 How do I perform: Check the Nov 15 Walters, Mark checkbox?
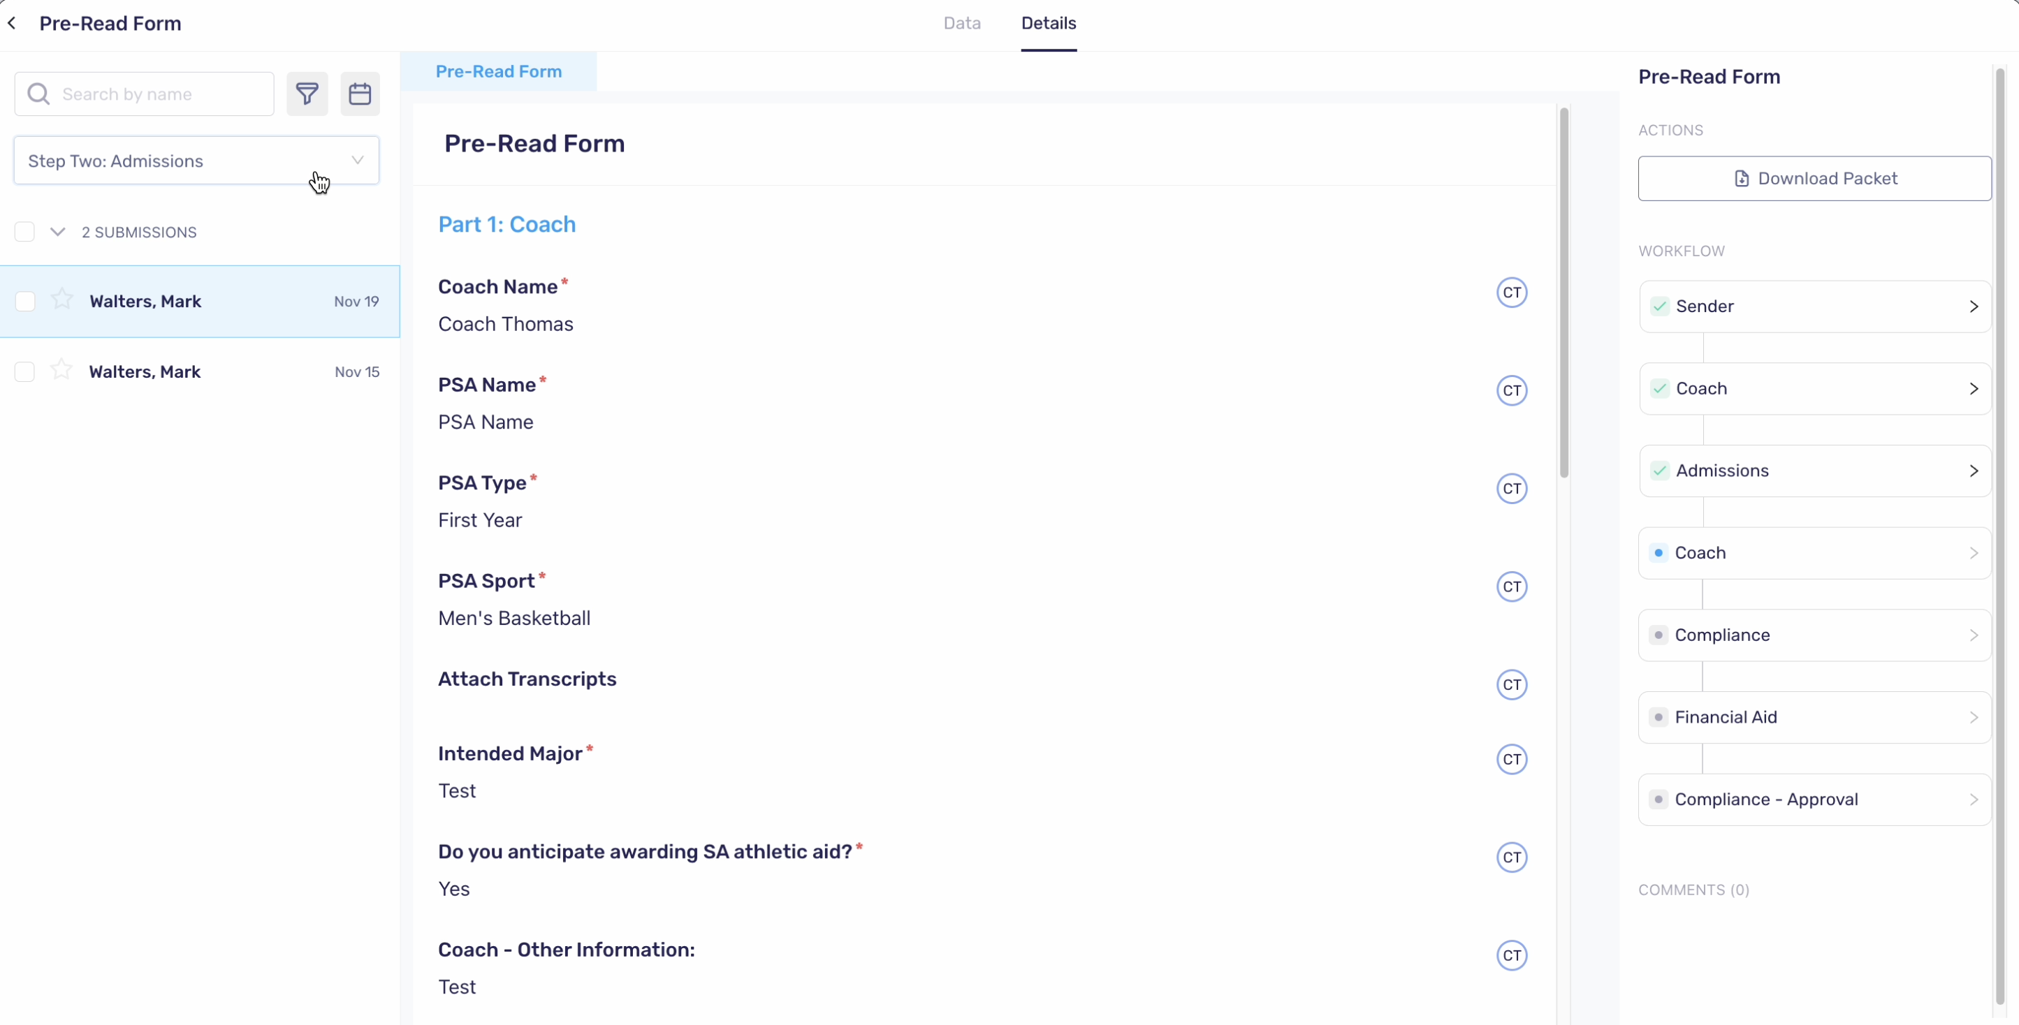[24, 372]
